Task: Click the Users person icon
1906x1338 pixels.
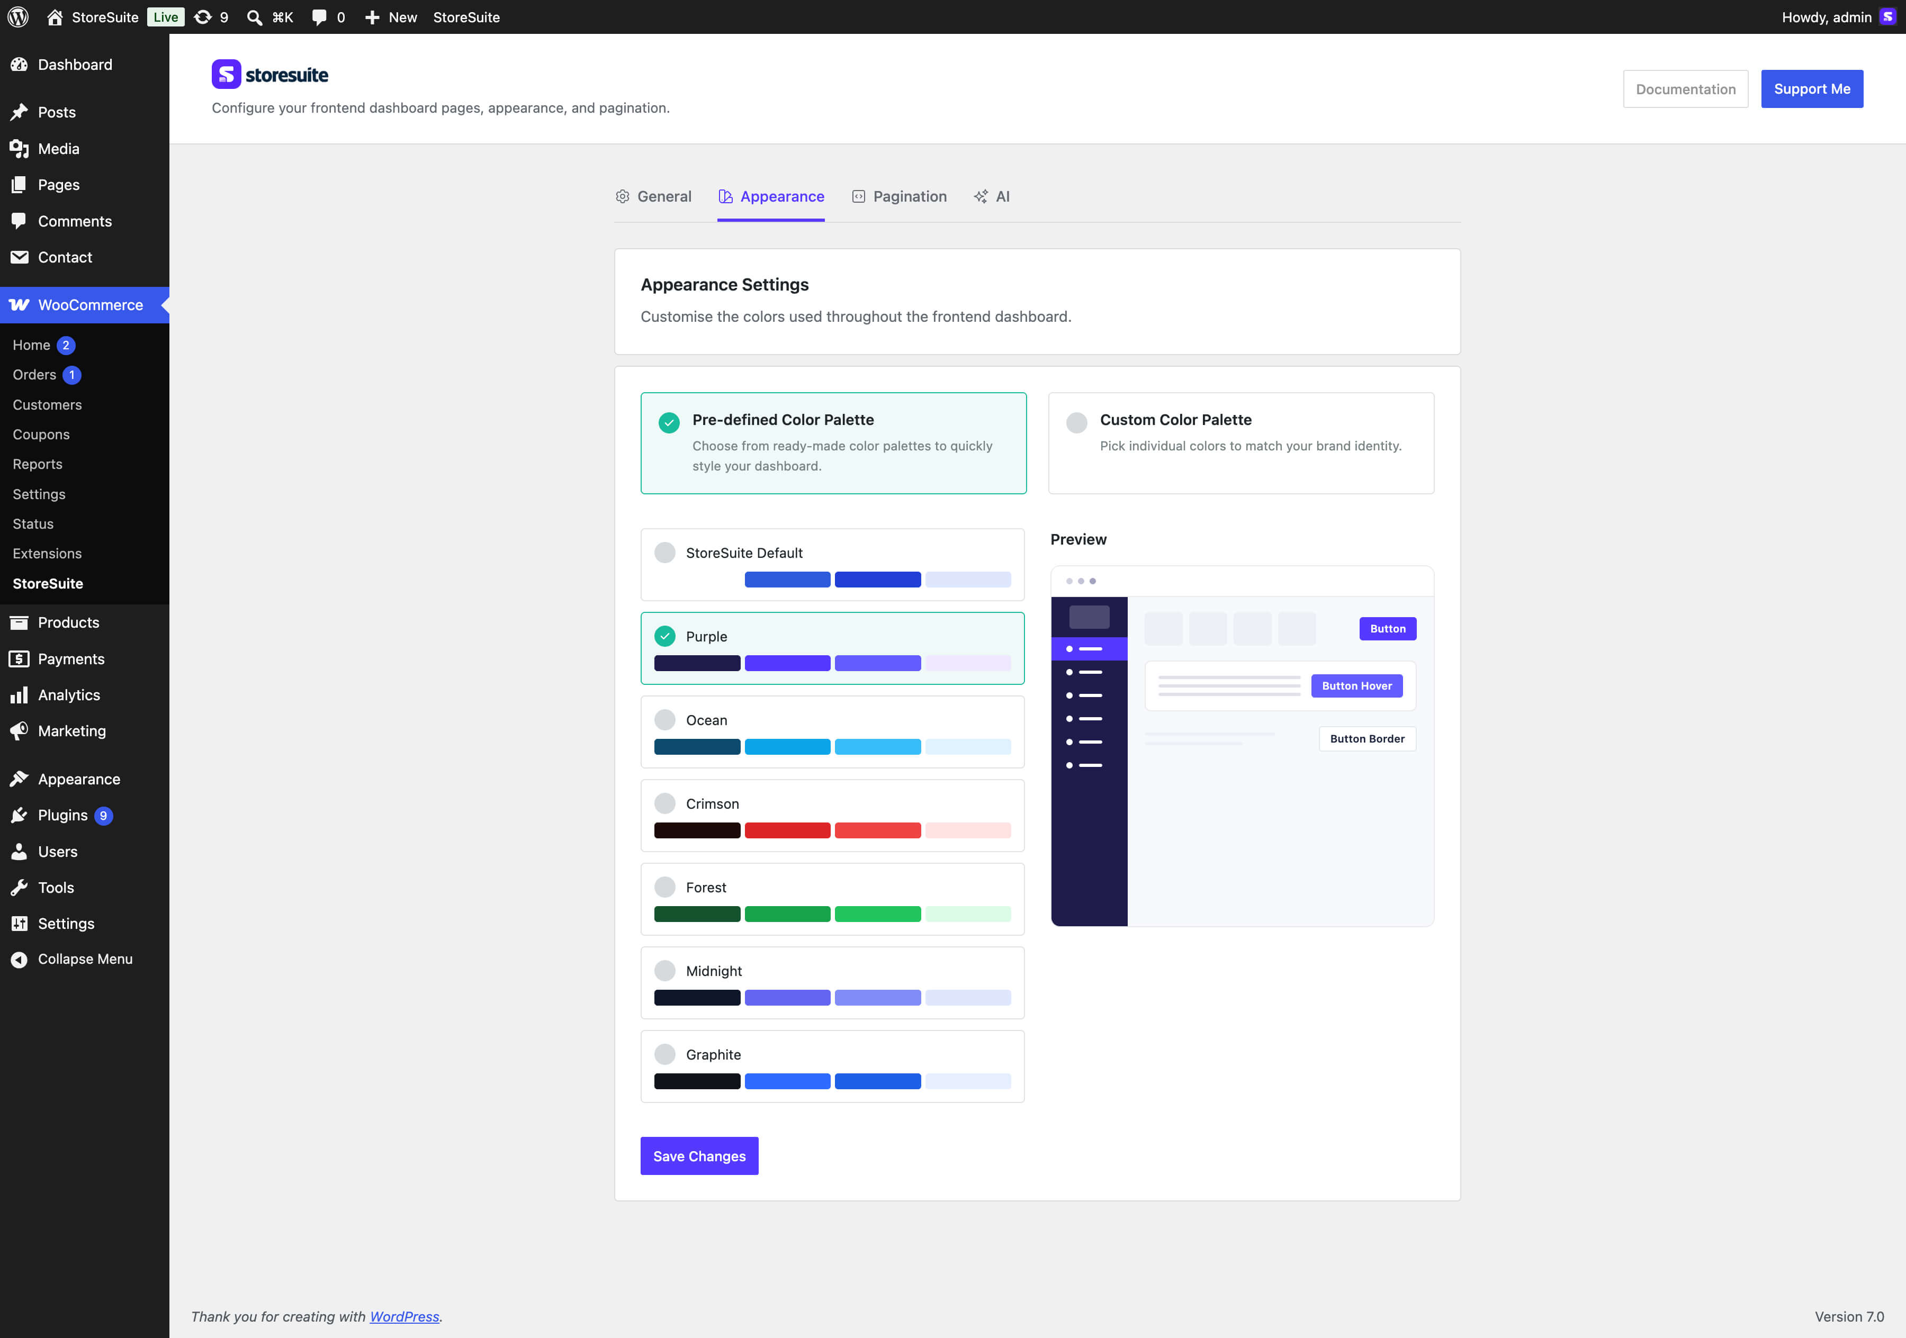Action: (x=19, y=852)
